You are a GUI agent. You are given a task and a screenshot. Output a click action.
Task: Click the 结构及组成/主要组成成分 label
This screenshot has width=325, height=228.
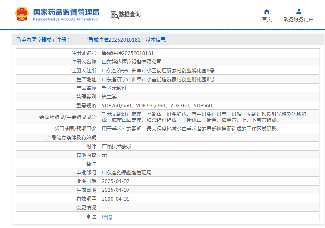pos(68,117)
